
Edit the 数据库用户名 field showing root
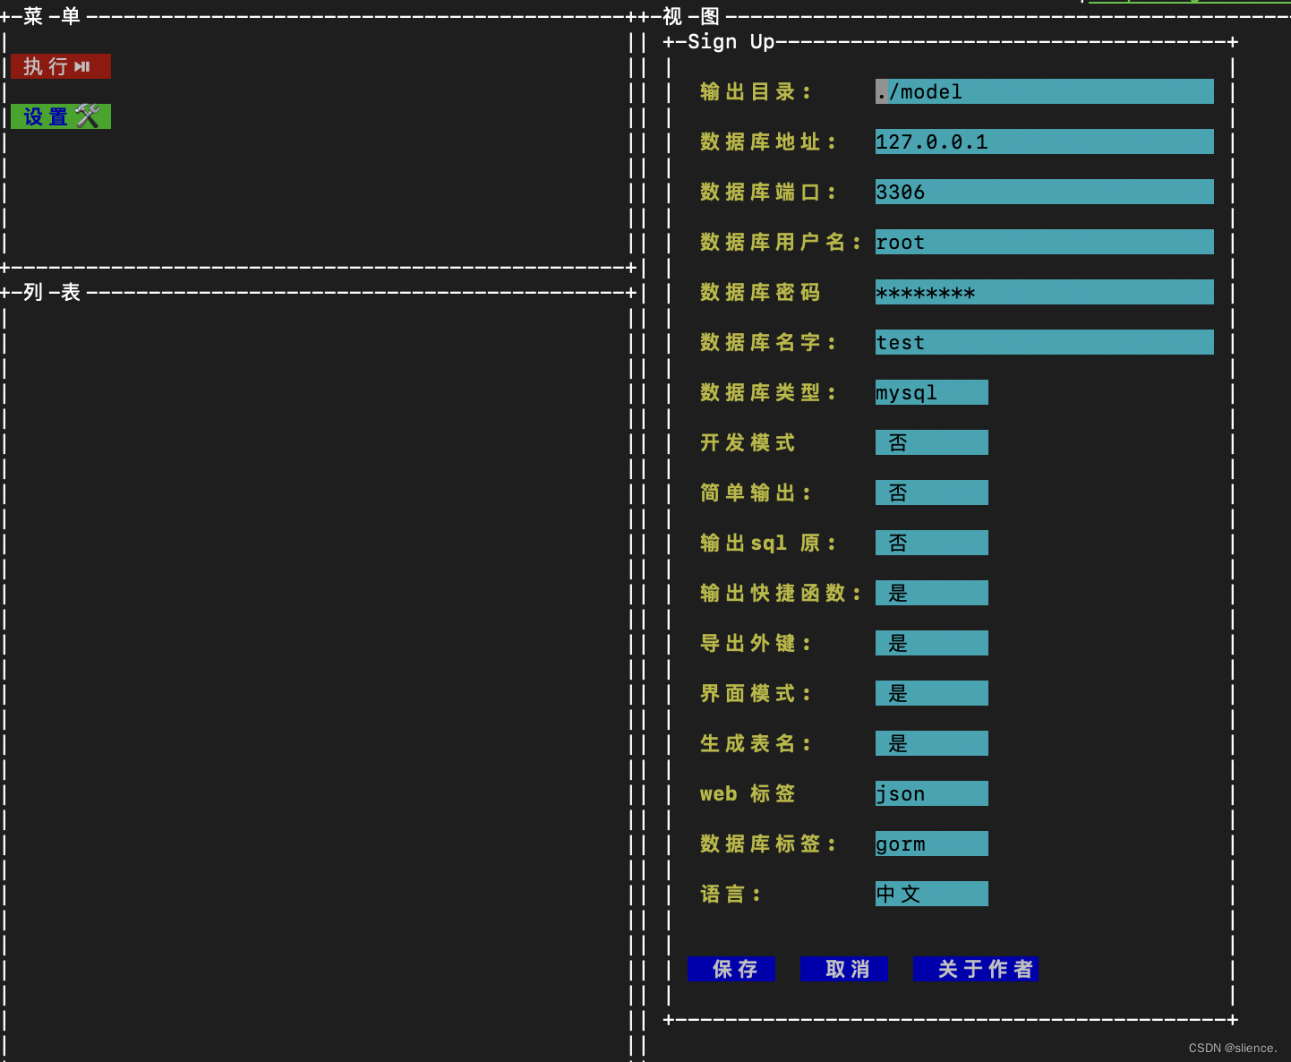point(1044,242)
